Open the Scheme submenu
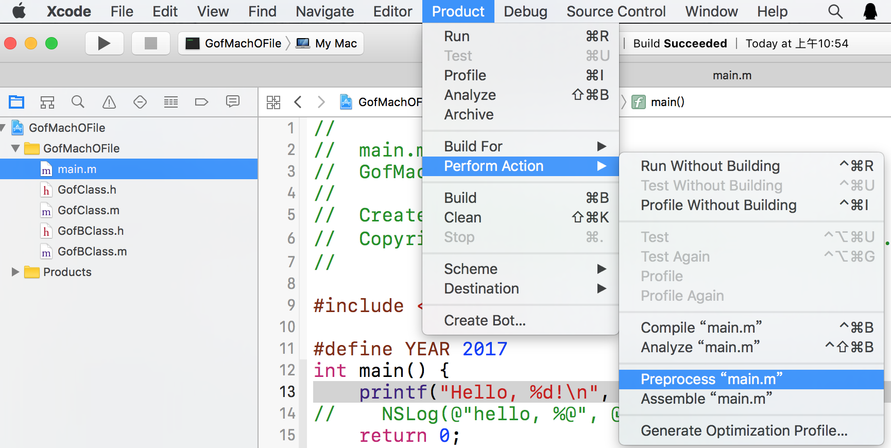This screenshot has width=891, height=448. (x=520, y=269)
